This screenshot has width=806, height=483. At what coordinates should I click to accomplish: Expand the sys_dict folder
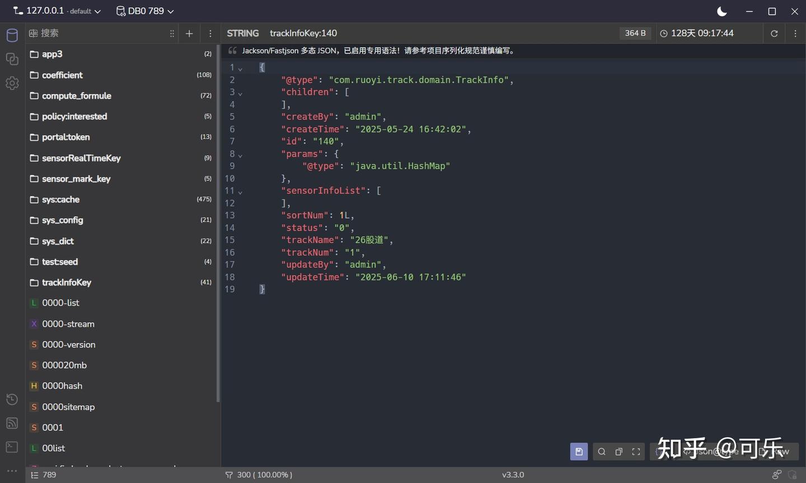pos(121,241)
